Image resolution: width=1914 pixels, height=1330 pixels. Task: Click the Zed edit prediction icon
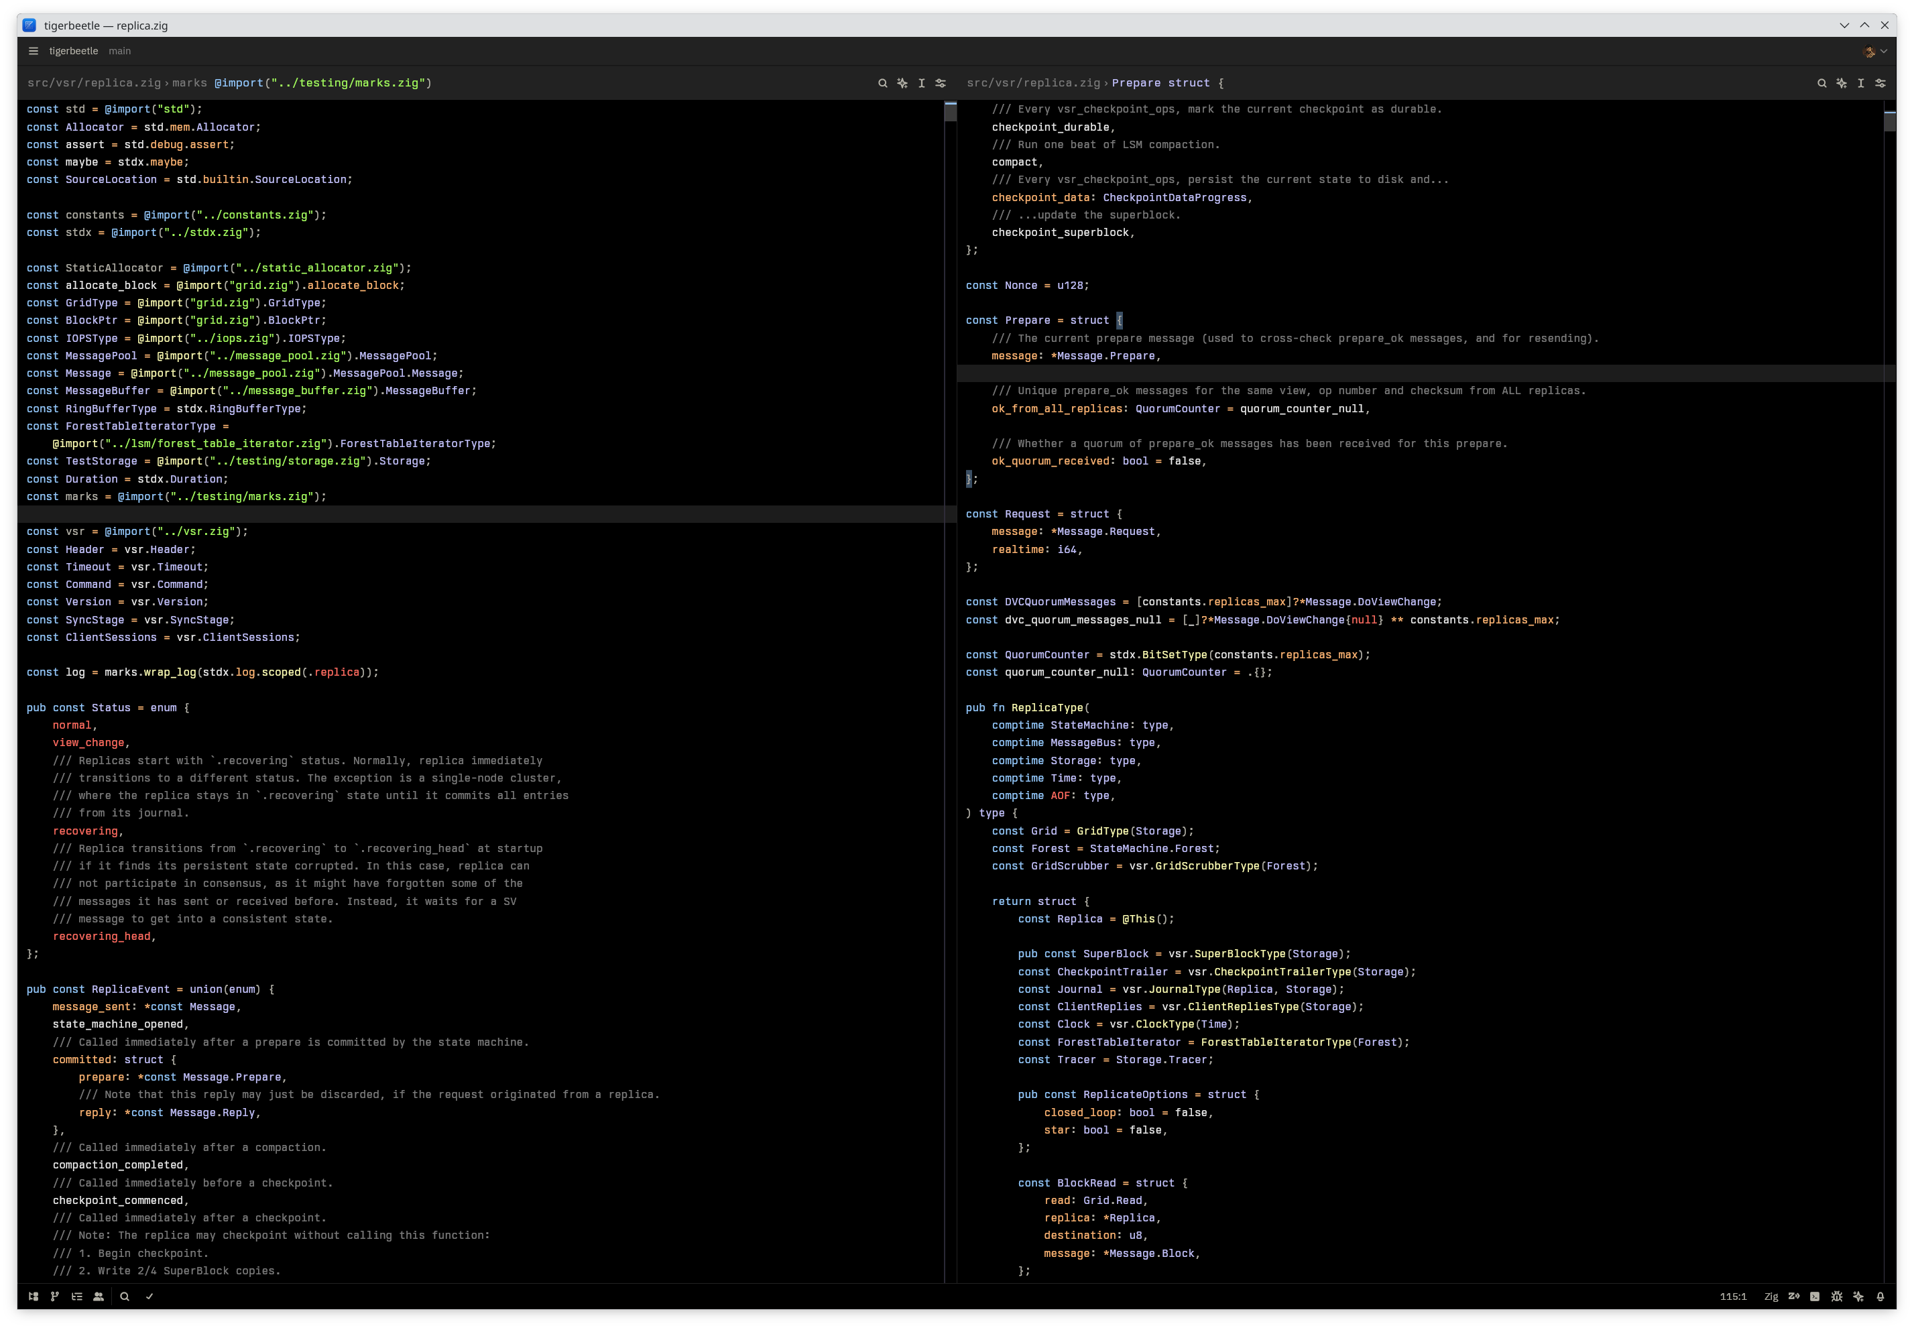(1794, 1296)
